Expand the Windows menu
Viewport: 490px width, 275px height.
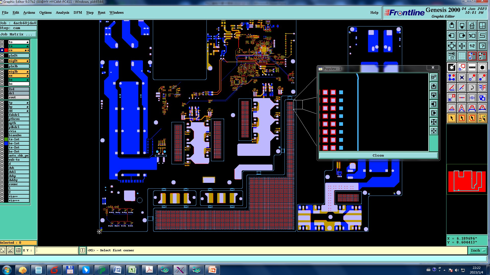[x=116, y=12]
